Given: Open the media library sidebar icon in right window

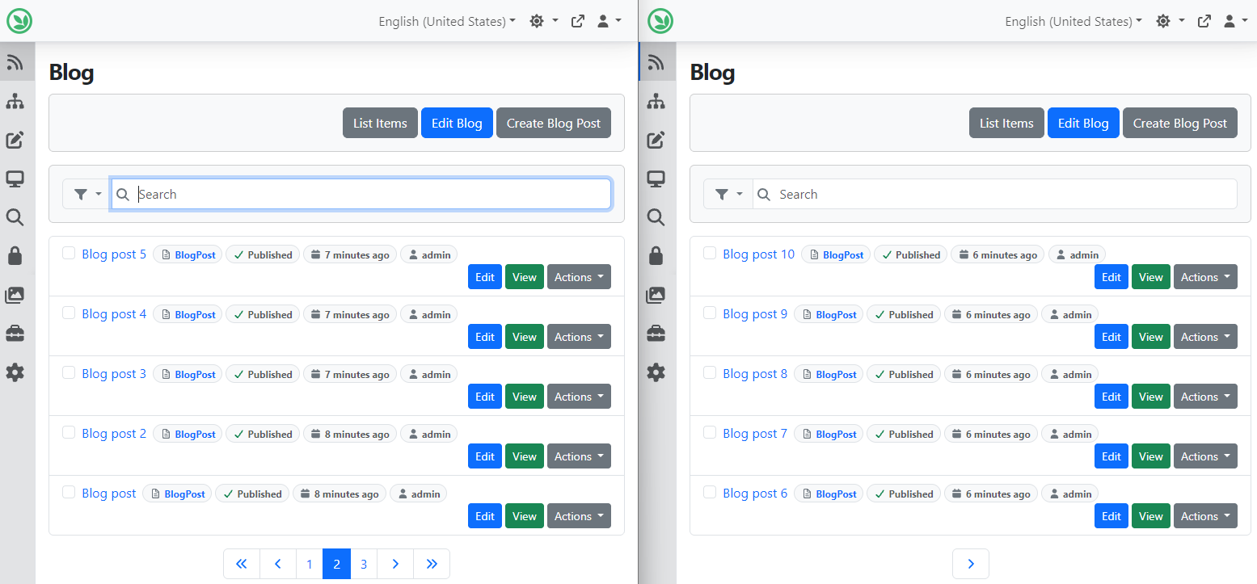Looking at the screenshot, I should [656, 295].
